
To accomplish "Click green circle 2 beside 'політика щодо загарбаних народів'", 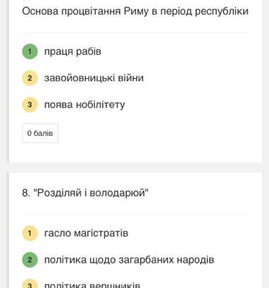I will 30,260.
